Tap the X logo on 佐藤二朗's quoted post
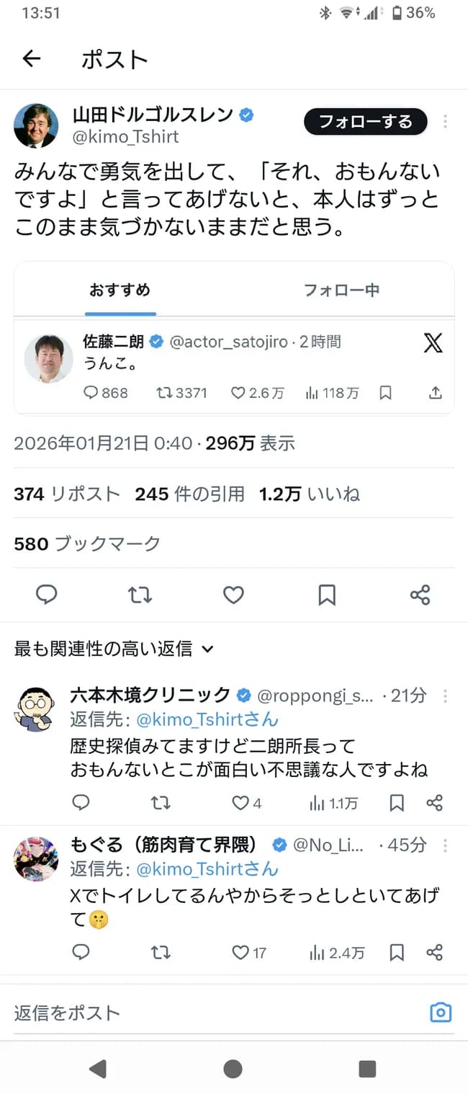Screen dimensions: 468x1094 click(x=433, y=344)
